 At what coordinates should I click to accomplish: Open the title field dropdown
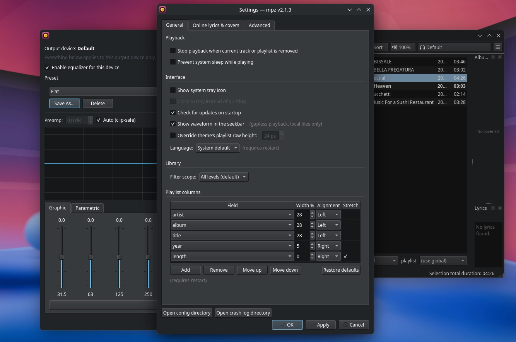[232, 235]
